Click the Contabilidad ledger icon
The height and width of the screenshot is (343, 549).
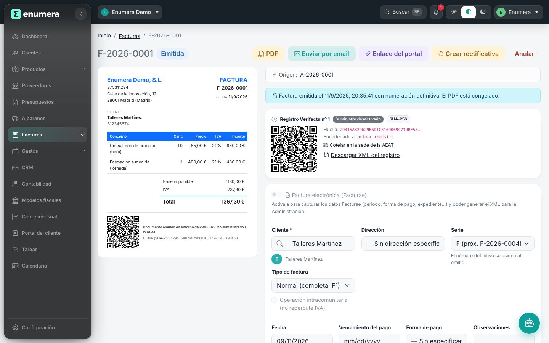pyautogui.click(x=15, y=184)
